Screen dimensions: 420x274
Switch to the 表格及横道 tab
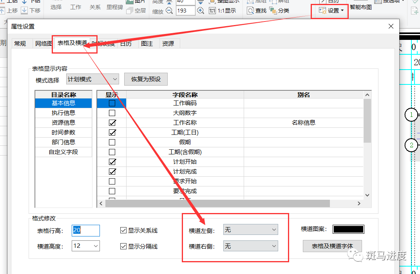pos(72,43)
